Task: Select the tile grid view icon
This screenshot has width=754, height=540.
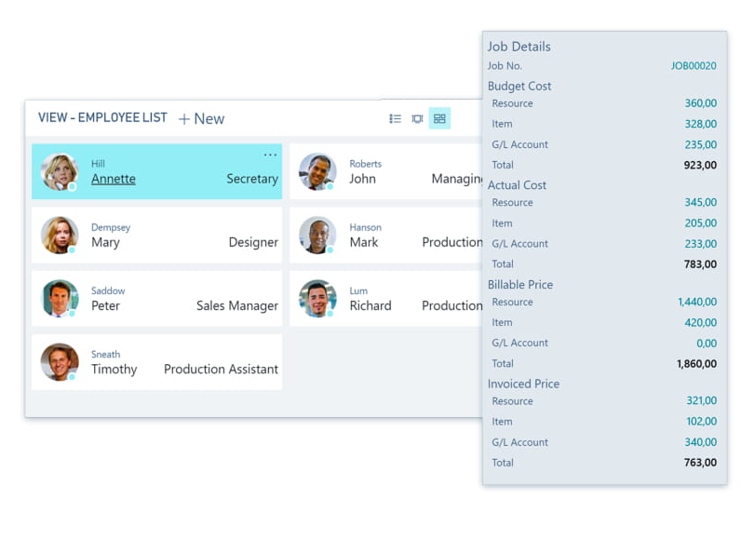Action: (439, 118)
